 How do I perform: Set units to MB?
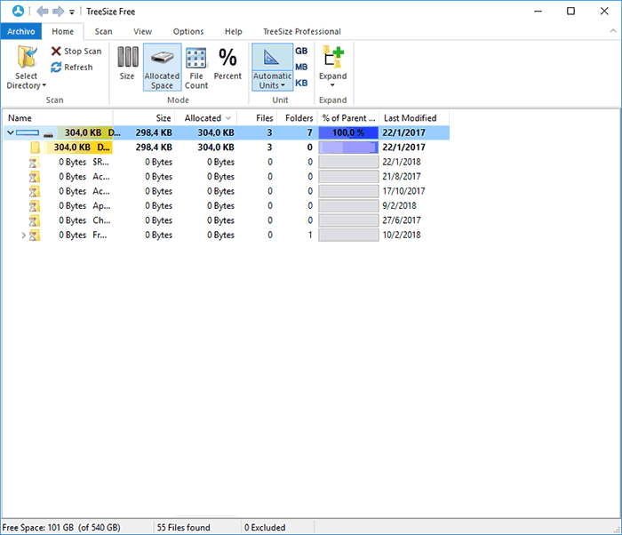[x=301, y=67]
